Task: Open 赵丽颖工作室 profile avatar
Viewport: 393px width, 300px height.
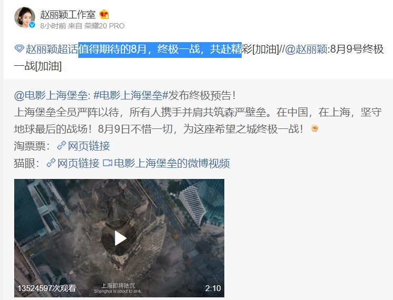Action: (x=25, y=17)
